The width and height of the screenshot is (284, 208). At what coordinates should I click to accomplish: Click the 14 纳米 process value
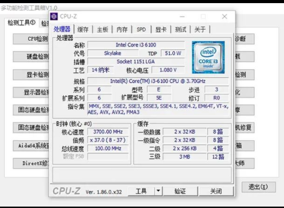click(x=101, y=70)
